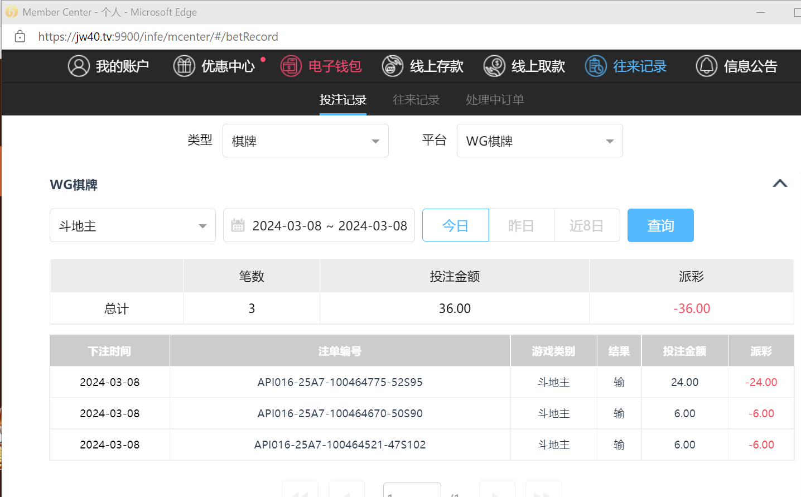Switch date filter to 昨日

(521, 225)
